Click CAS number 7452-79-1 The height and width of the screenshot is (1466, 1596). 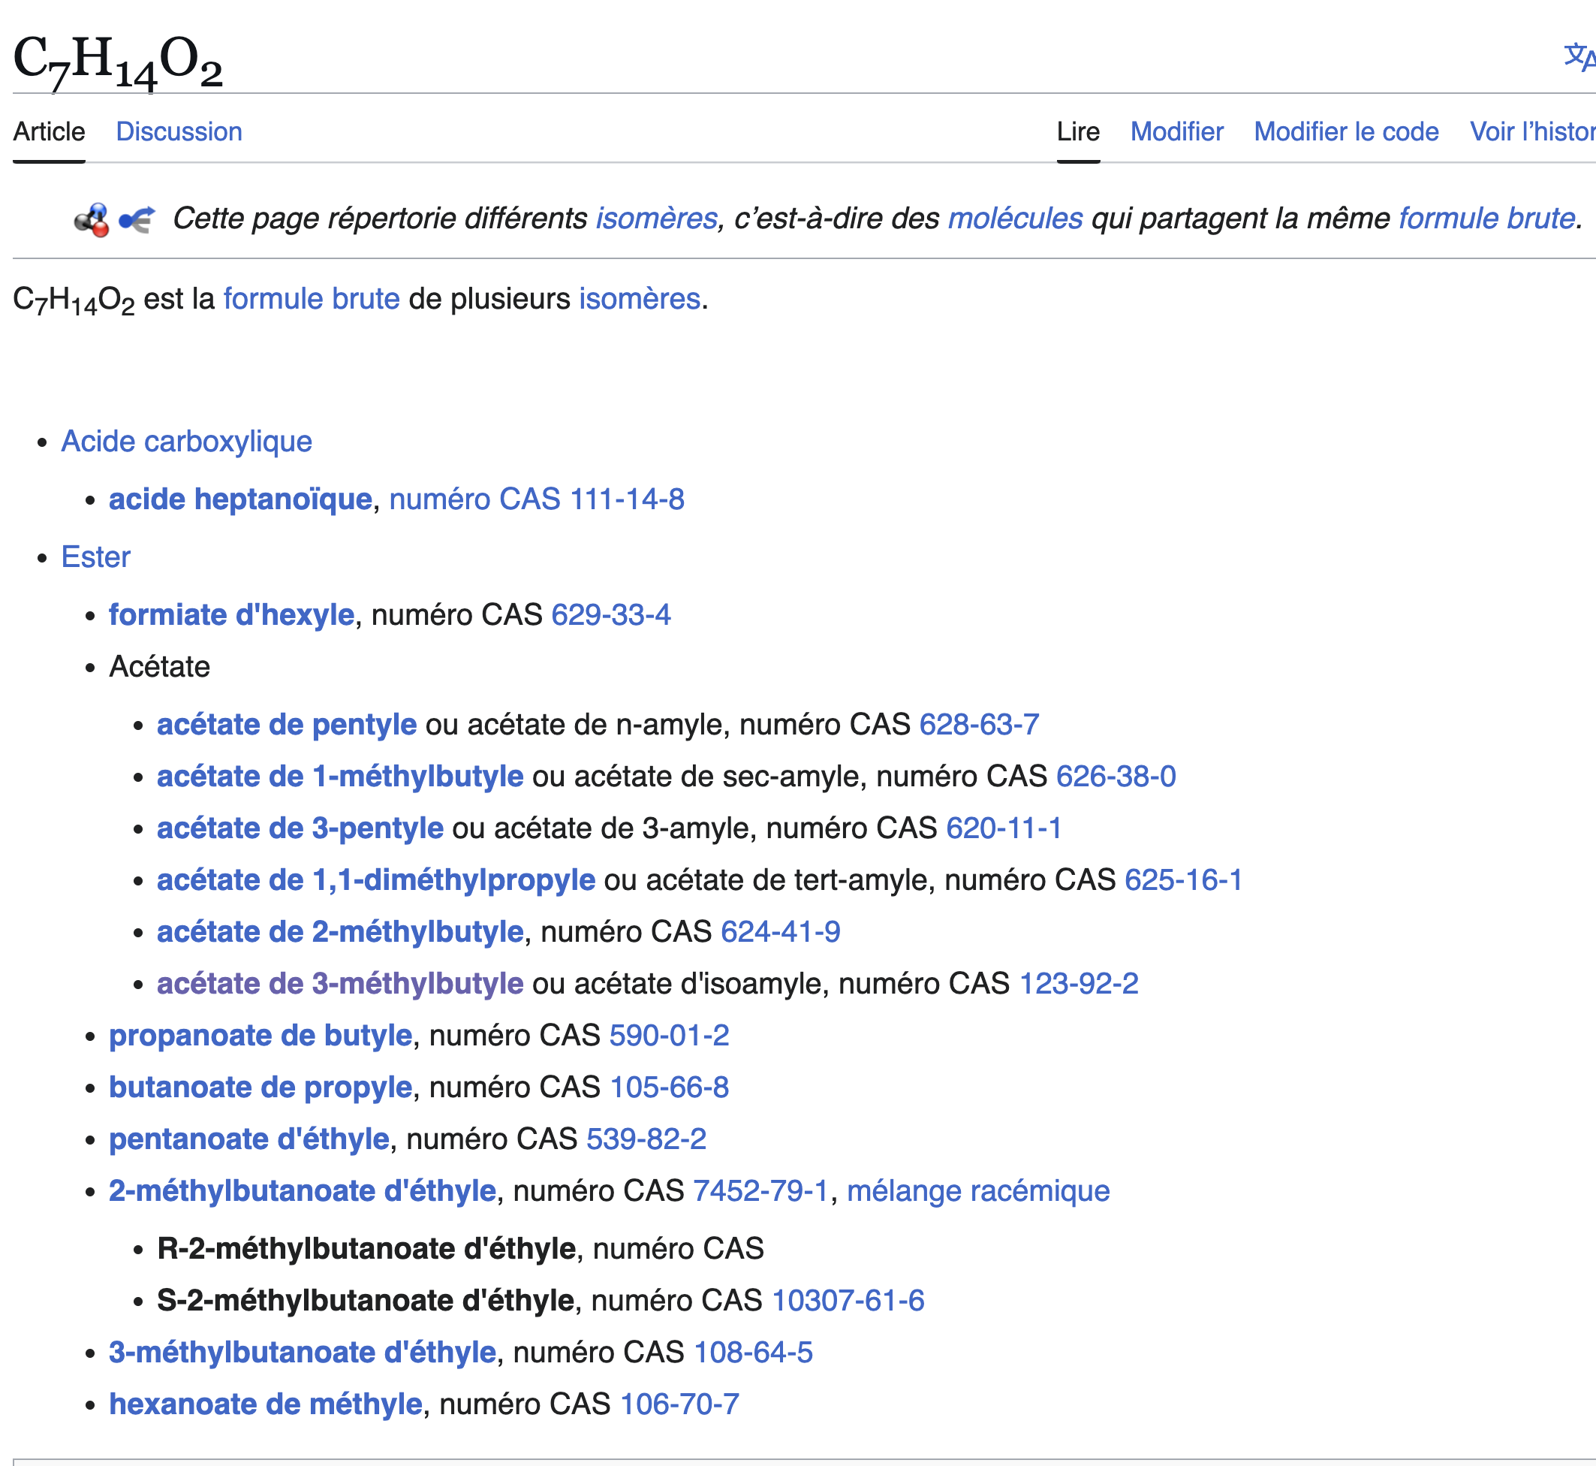[x=761, y=1192]
